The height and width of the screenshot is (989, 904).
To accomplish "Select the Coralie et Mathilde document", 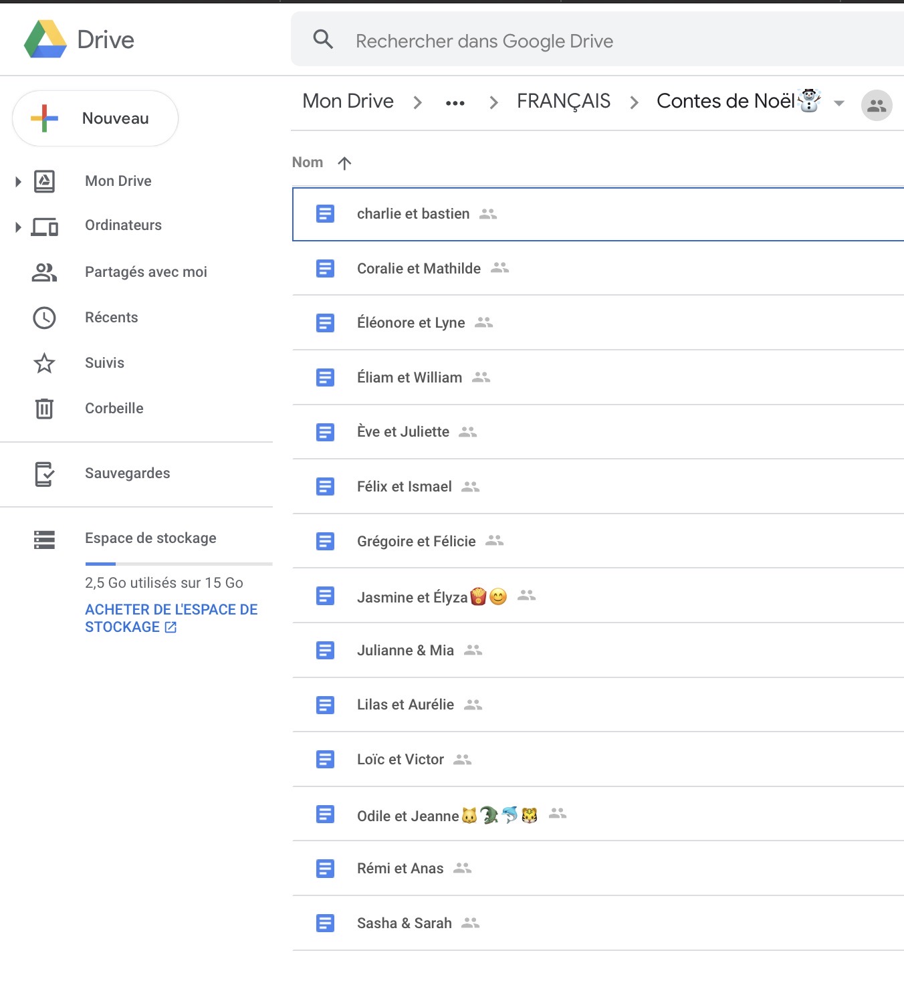I will click(598, 269).
